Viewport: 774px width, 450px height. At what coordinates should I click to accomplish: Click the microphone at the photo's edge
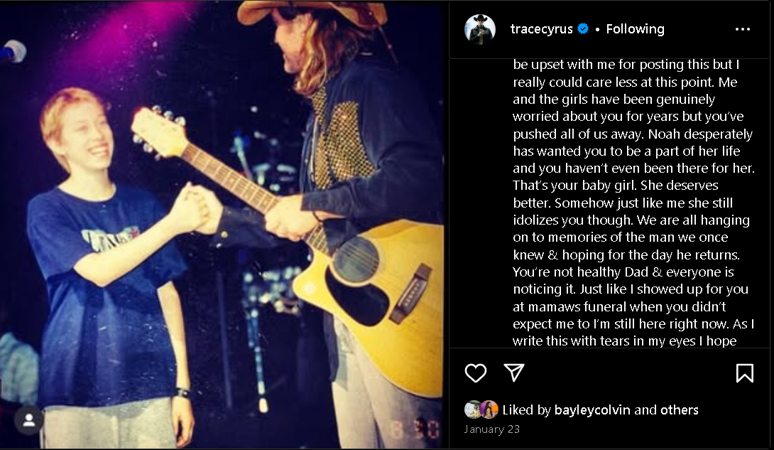(x=13, y=50)
